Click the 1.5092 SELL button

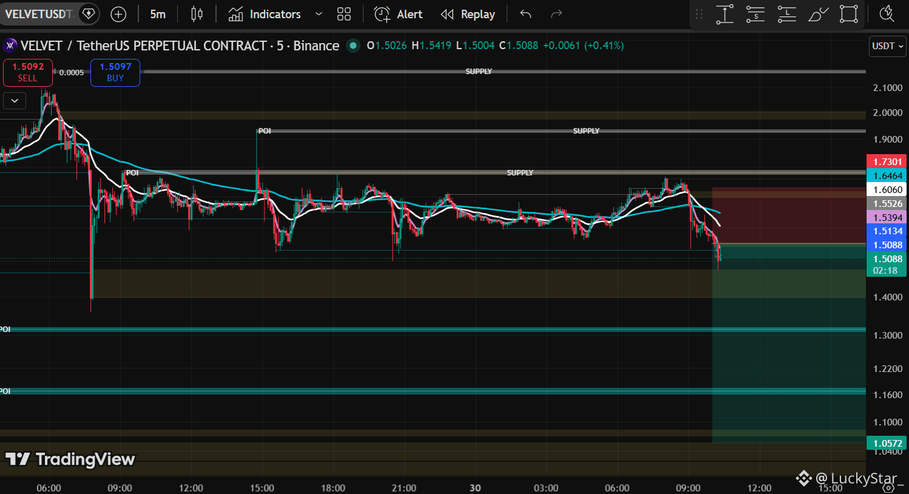click(28, 72)
